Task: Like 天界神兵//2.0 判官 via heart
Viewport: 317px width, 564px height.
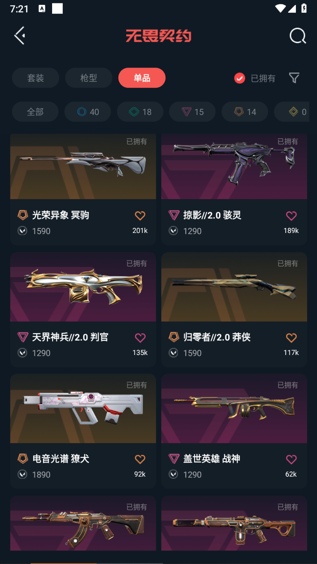Action: tap(140, 338)
